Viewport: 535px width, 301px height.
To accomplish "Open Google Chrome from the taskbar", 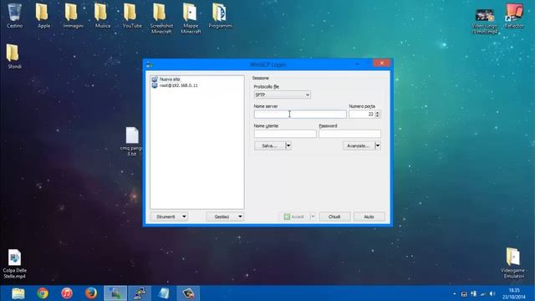I will [43, 293].
